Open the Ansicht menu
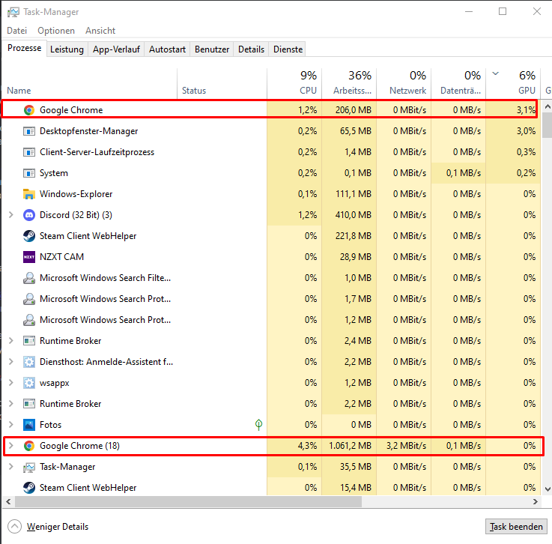 point(100,31)
